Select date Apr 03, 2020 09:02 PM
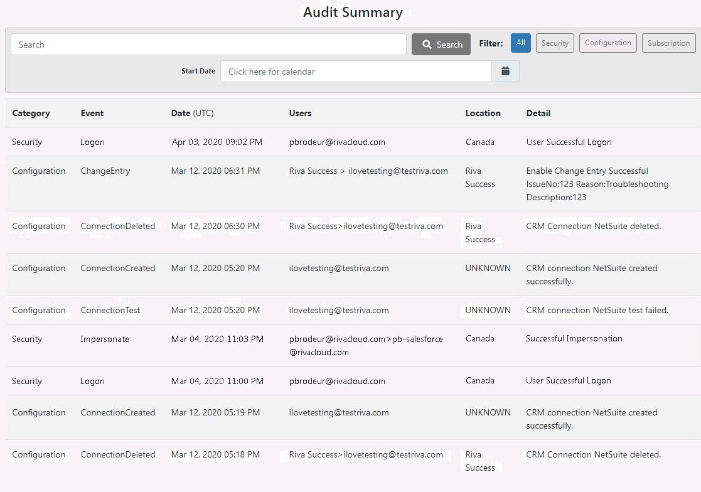This screenshot has height=492, width=701. [x=217, y=142]
